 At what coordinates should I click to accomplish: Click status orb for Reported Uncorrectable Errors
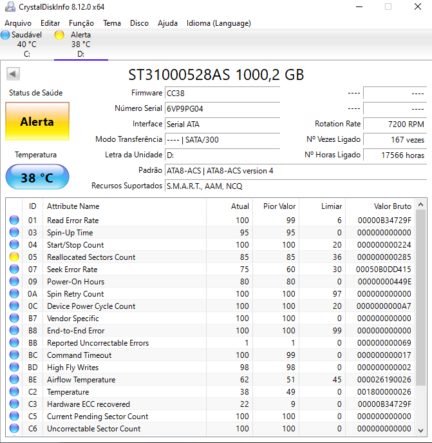pyautogui.click(x=14, y=342)
